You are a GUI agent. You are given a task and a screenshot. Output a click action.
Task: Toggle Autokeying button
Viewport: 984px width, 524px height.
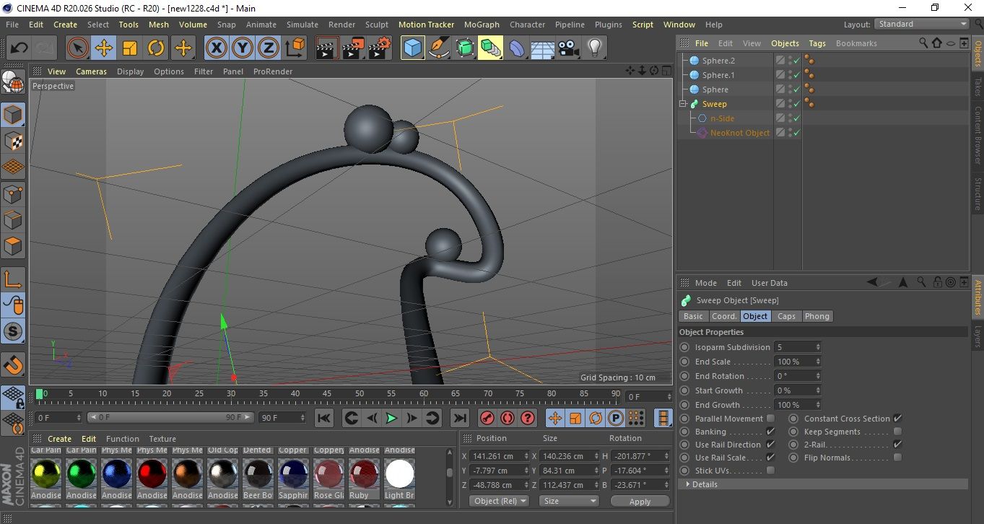coord(508,418)
